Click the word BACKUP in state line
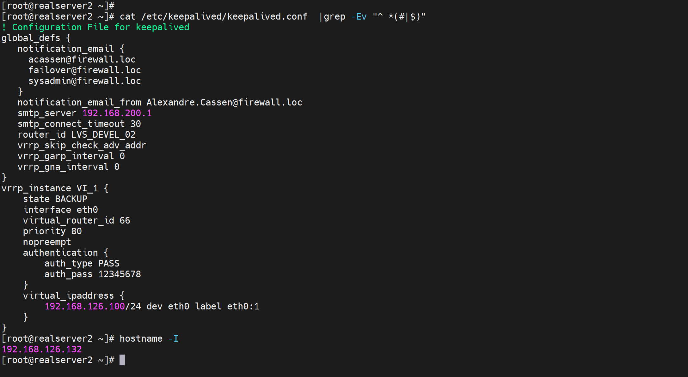This screenshot has width=688, height=377. click(71, 199)
